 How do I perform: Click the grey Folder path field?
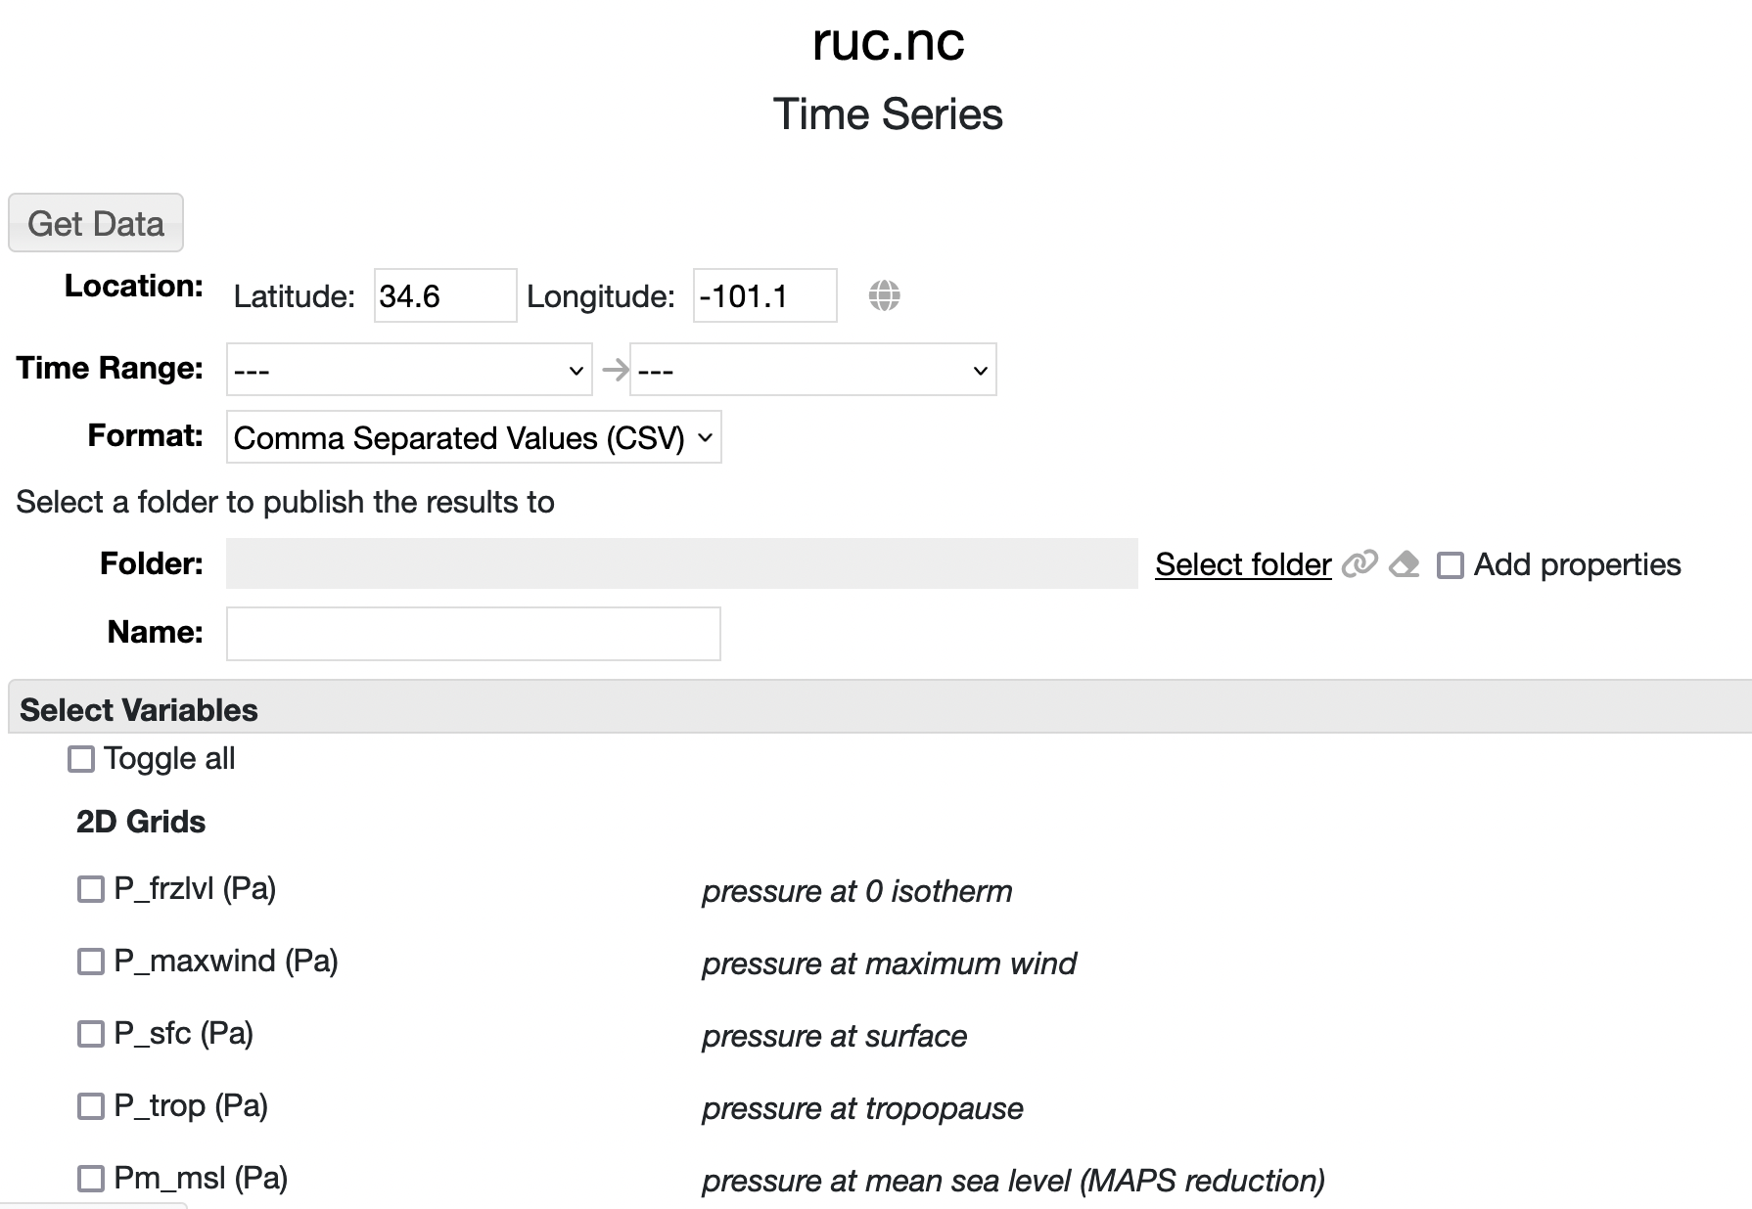click(x=681, y=563)
